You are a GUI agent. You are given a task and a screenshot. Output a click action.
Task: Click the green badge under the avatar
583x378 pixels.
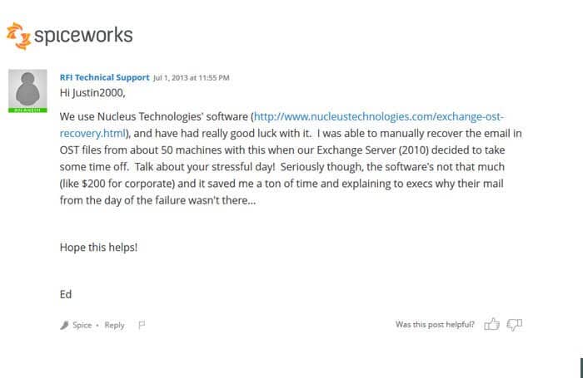tap(27, 110)
